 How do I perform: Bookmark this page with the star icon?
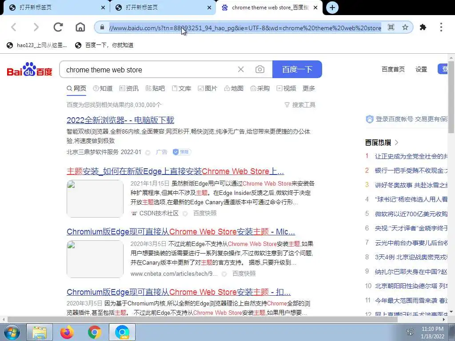pos(405,27)
